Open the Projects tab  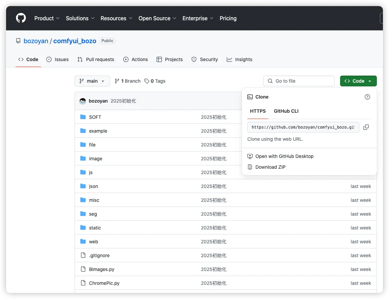point(170,59)
